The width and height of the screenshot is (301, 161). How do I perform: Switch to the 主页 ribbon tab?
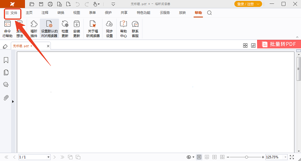click(29, 13)
